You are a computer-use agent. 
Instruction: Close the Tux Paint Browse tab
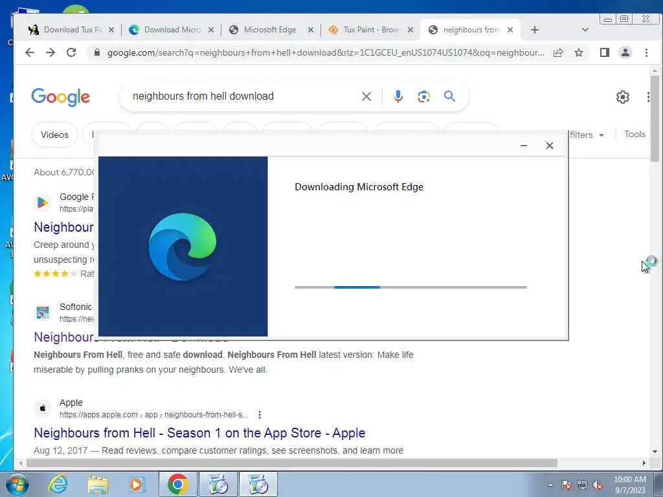pyautogui.click(x=410, y=30)
